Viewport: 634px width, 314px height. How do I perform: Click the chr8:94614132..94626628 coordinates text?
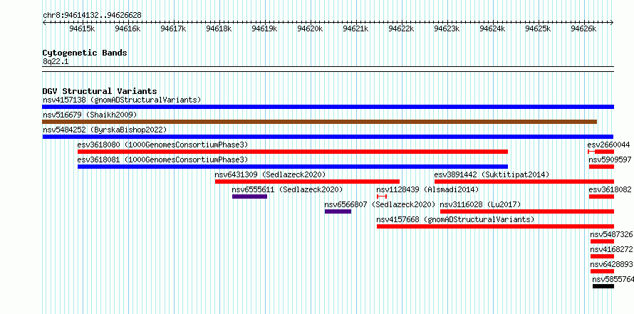[92, 16]
